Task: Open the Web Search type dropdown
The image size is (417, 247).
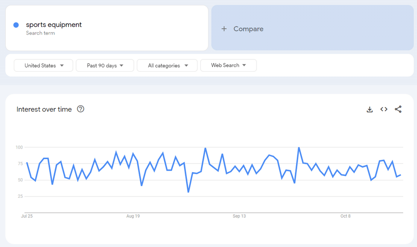Action: click(x=228, y=66)
